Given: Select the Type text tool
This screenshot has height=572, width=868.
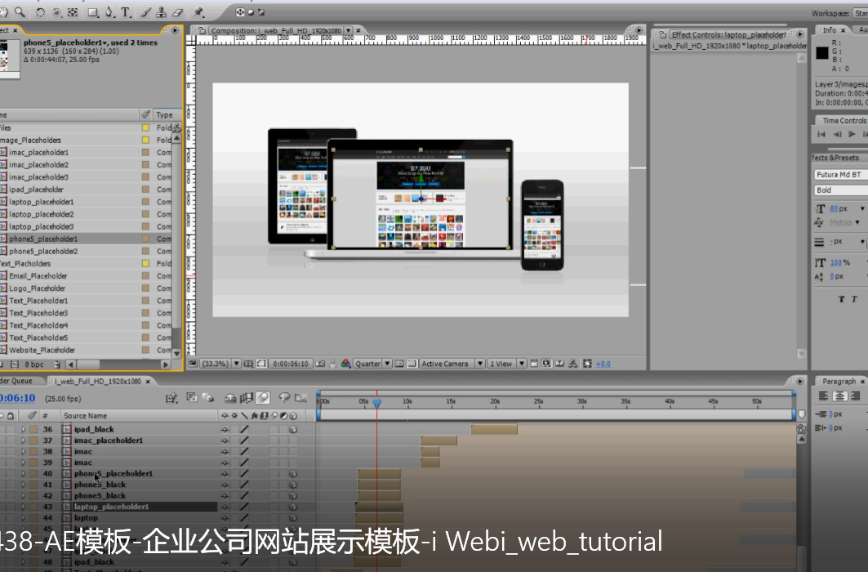Looking at the screenshot, I should (126, 12).
